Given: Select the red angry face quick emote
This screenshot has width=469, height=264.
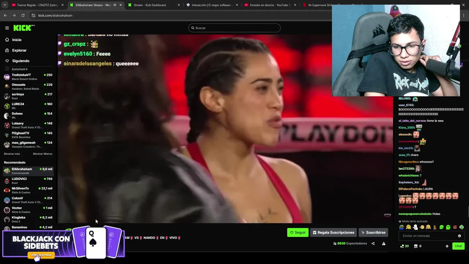Looking at the screenshot, I should point(455,227).
